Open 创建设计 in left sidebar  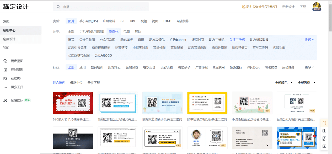21,39
